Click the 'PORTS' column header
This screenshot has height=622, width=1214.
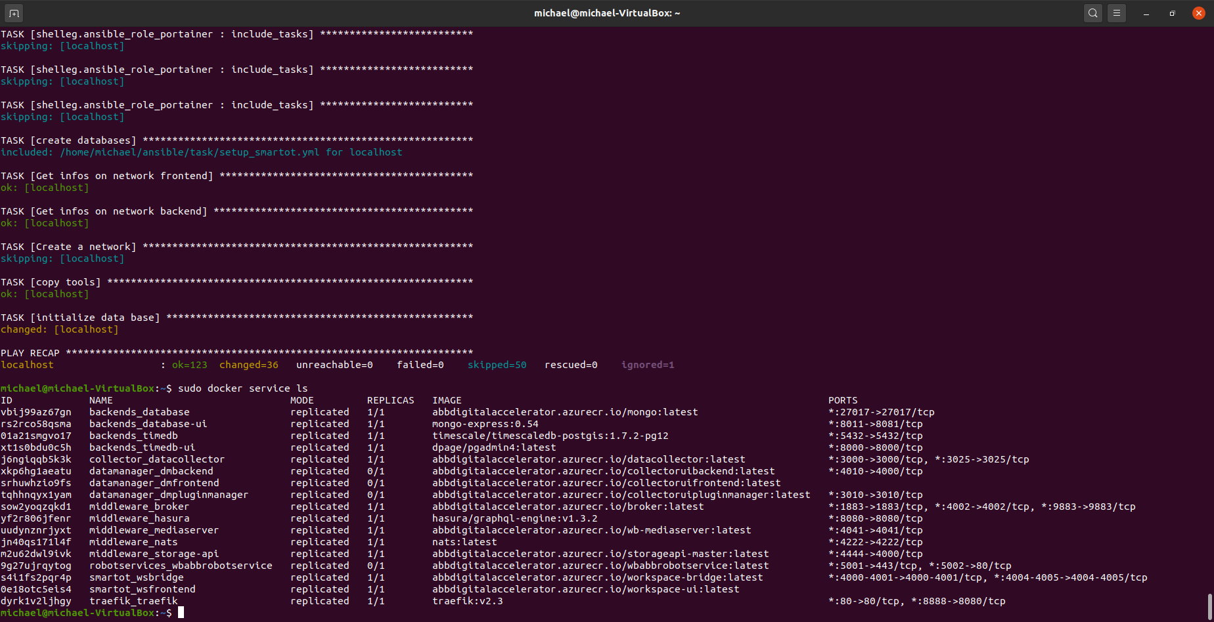click(x=843, y=400)
